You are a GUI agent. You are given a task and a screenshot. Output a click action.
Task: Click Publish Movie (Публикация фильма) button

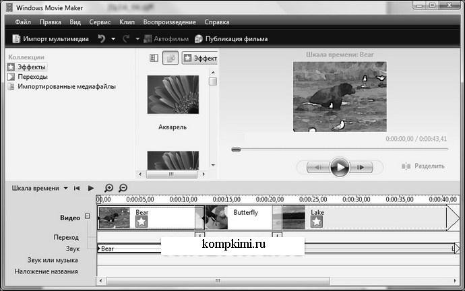coord(231,39)
